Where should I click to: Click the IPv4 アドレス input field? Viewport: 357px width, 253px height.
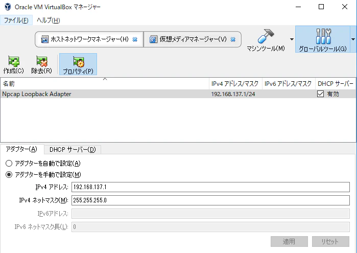210,187
